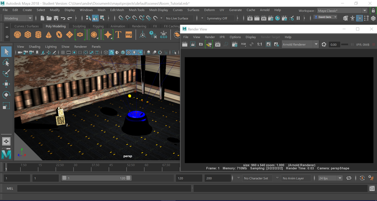Open the No Character Set arrow
Viewport: 377px width, 201px height.
point(238,178)
